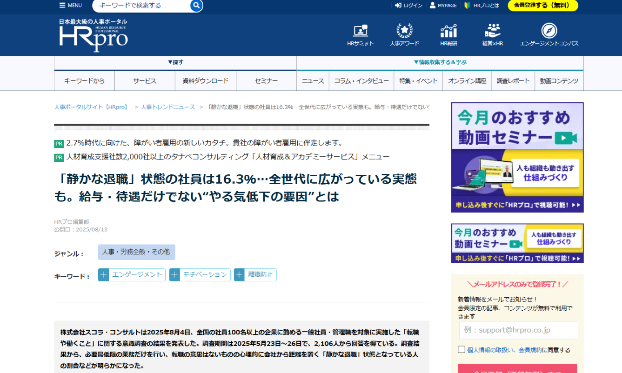
Task: Open the HRサミット icon
Action: click(360, 31)
